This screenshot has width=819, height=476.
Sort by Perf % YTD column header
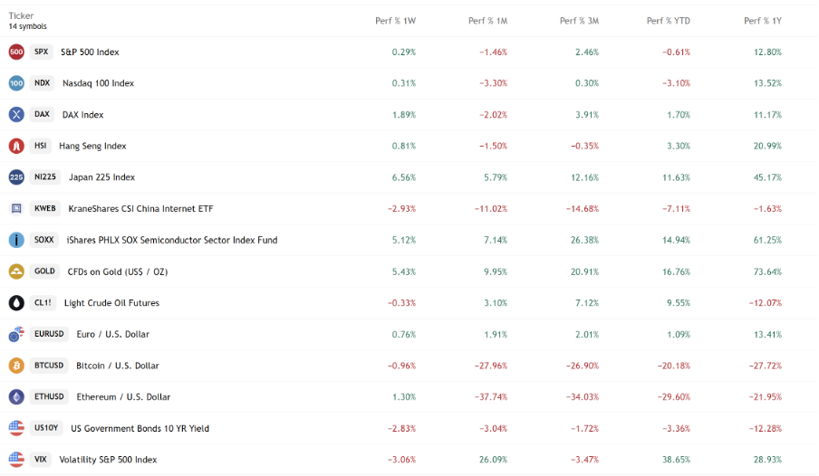[x=668, y=21]
